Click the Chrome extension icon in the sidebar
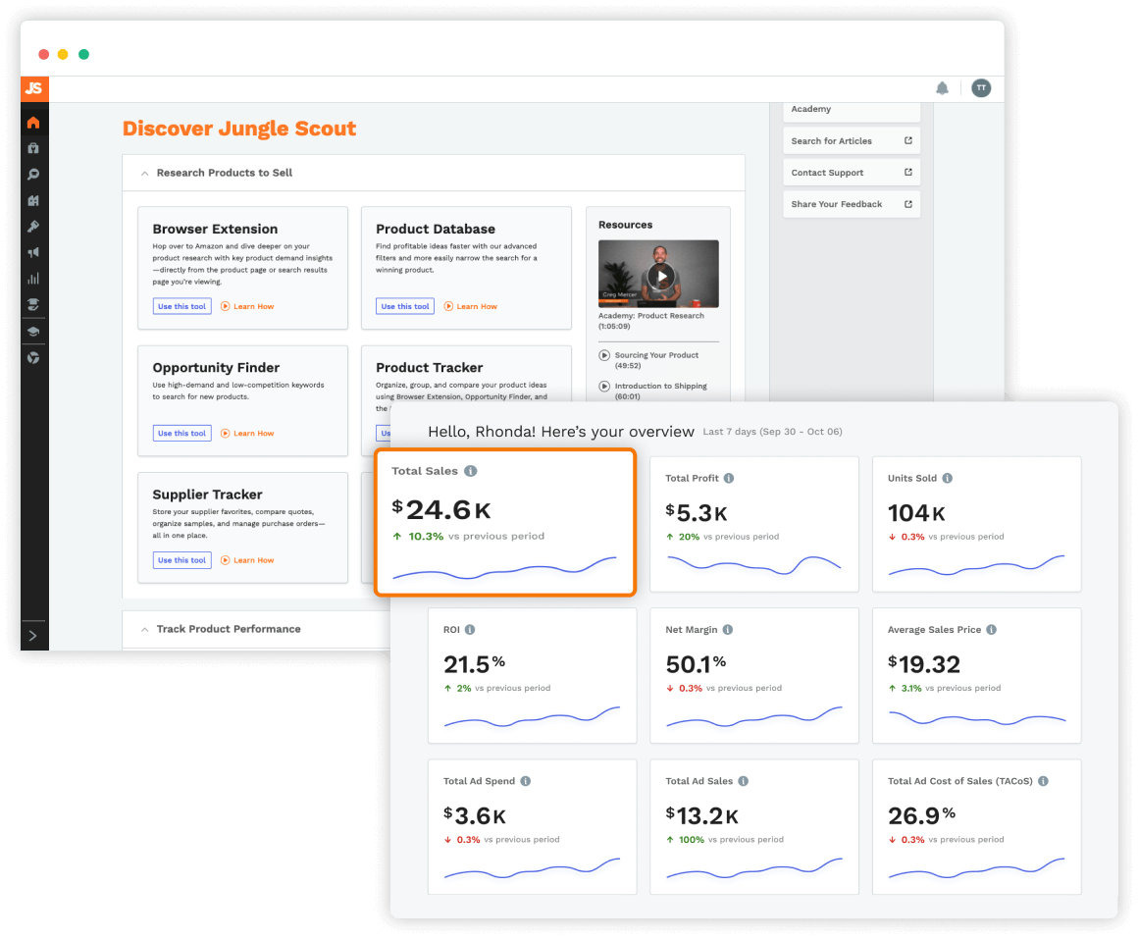Screen dimensions: 1138x939 tap(33, 358)
